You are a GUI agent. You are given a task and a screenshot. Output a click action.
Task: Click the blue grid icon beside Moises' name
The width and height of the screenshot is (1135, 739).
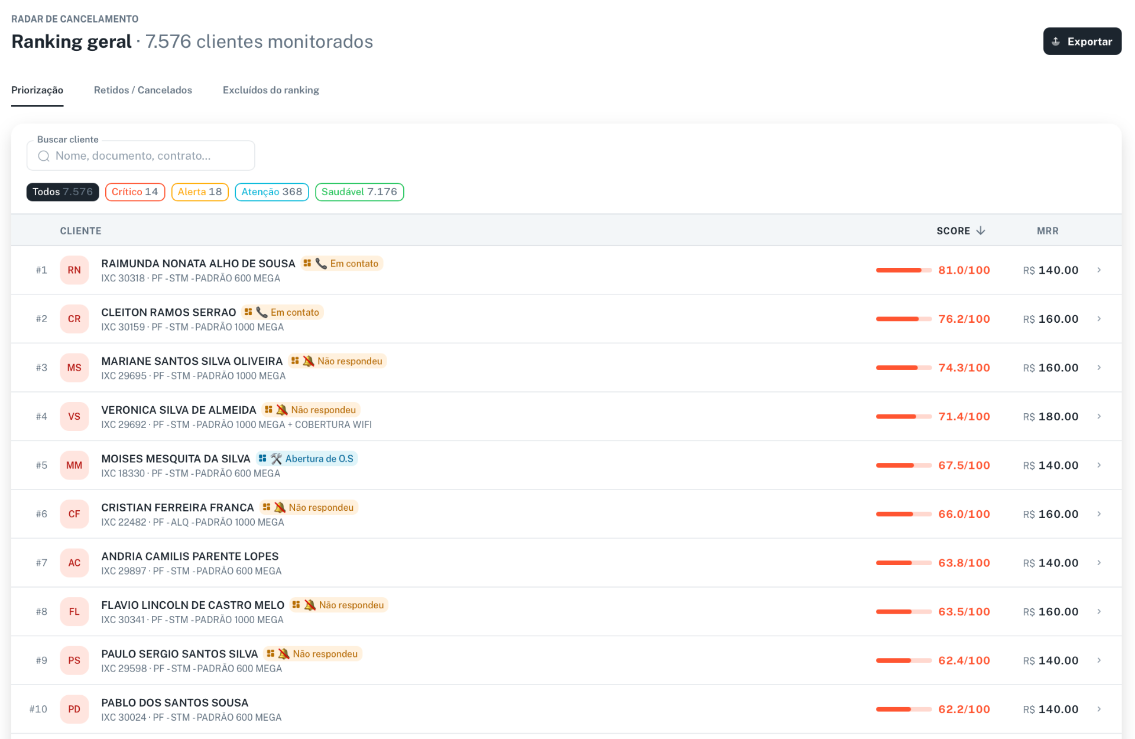pyautogui.click(x=262, y=458)
